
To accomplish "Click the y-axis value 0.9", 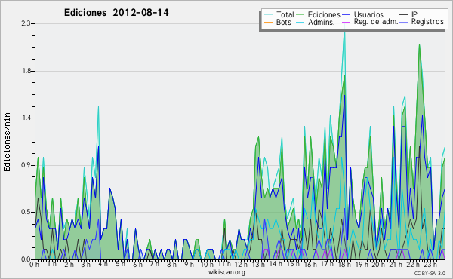I will [26, 165].
